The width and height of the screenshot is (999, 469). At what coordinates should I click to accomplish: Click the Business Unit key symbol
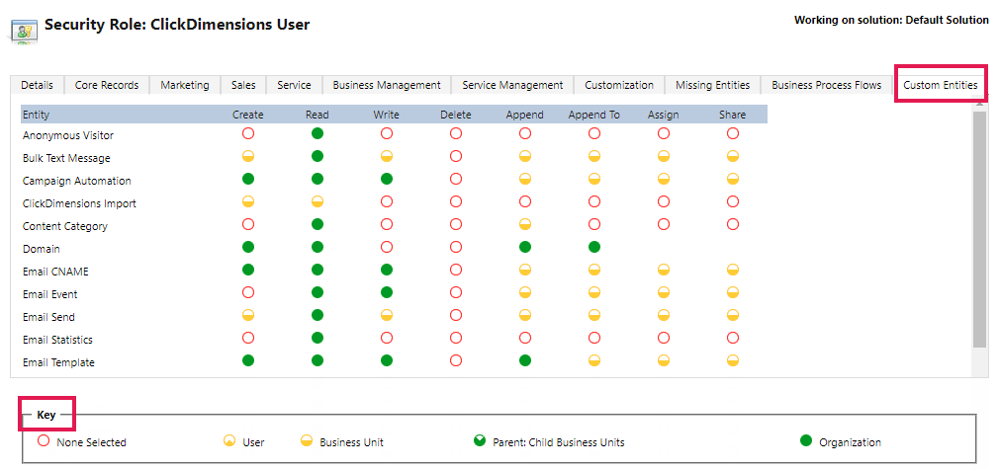pos(307,440)
